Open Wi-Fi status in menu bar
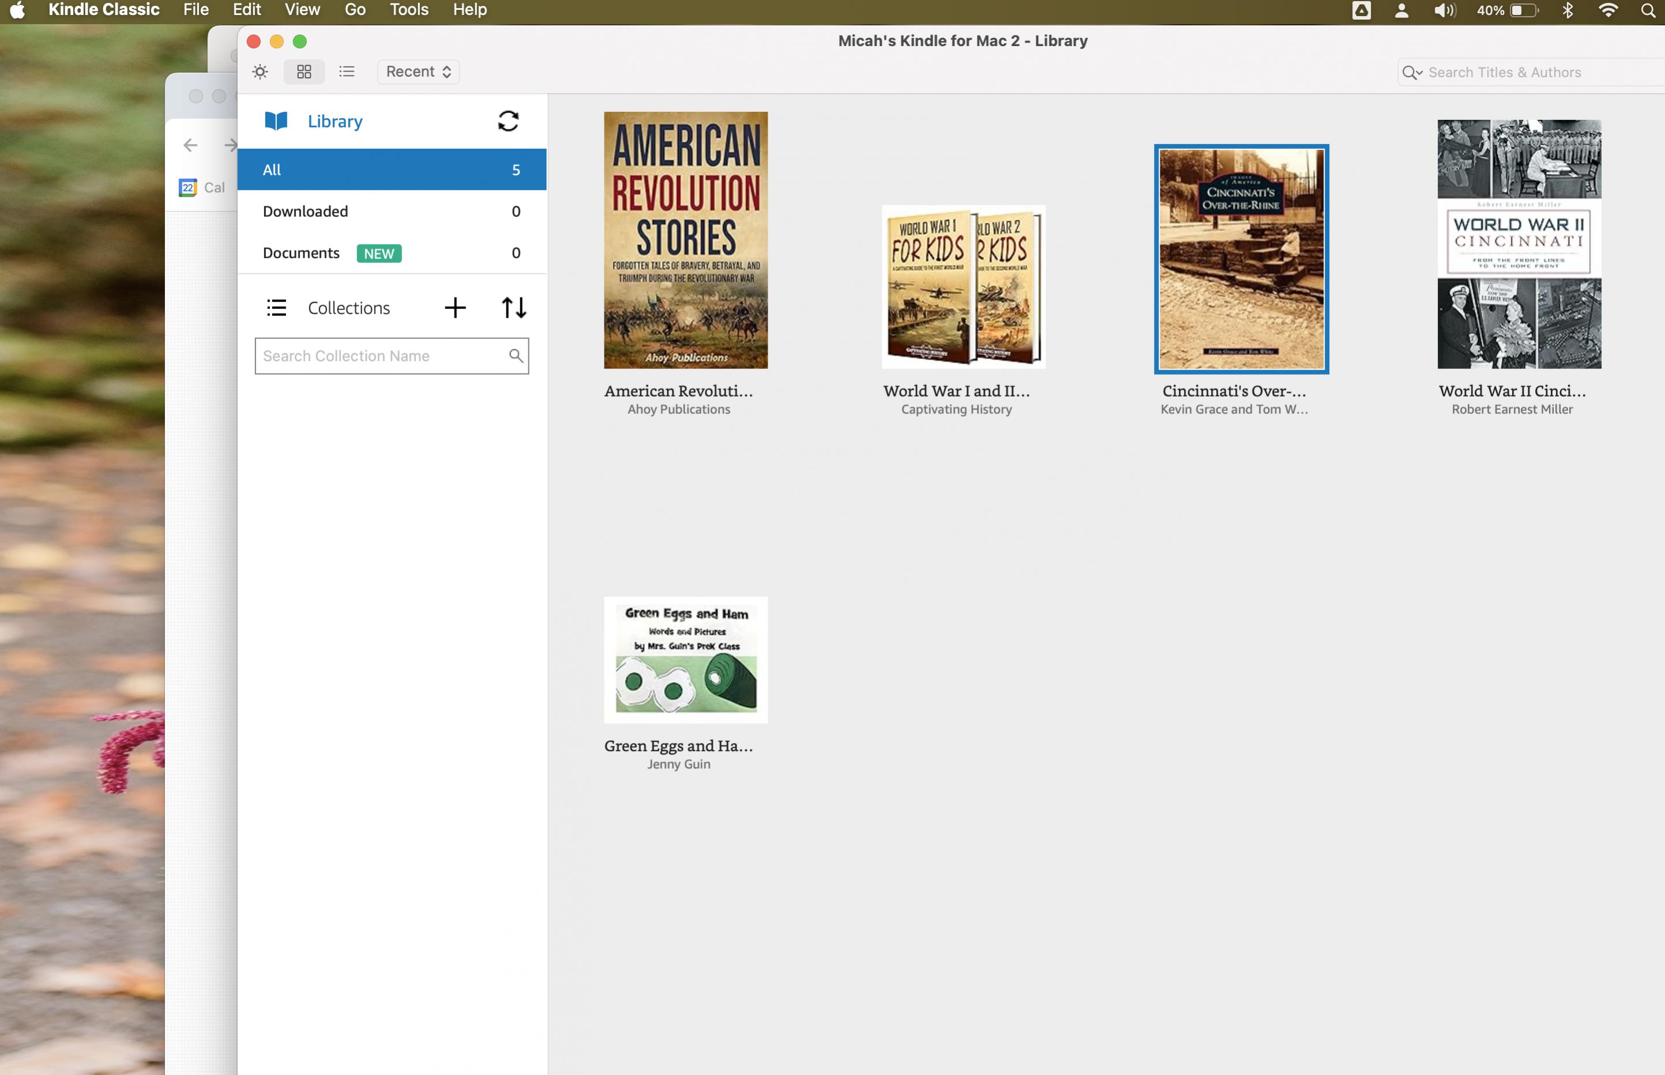The image size is (1665, 1075). click(1607, 10)
